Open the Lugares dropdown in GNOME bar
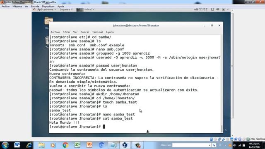The image size is (265, 149). coord(66,10)
